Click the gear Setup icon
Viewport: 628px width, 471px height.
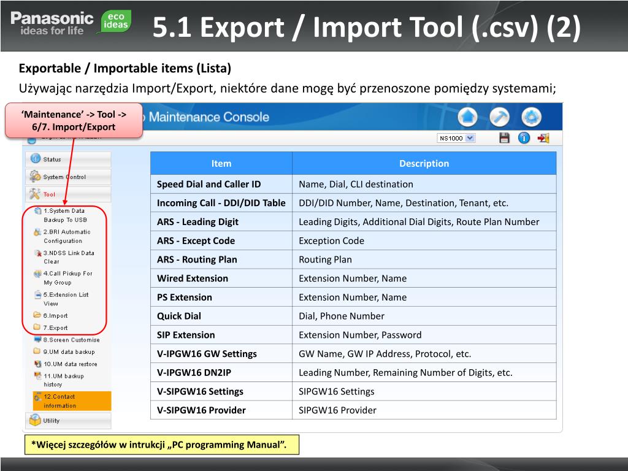coord(531,117)
